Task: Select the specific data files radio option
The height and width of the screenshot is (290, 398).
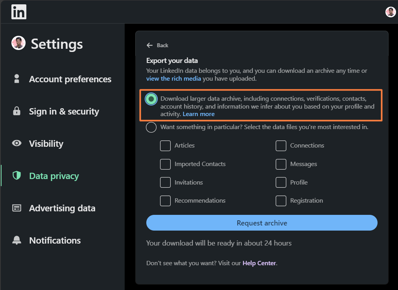Action: (x=151, y=127)
